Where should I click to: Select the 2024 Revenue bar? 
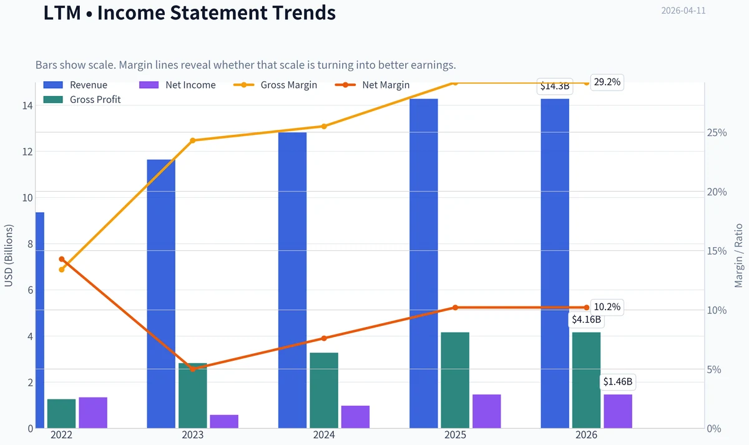point(292,280)
